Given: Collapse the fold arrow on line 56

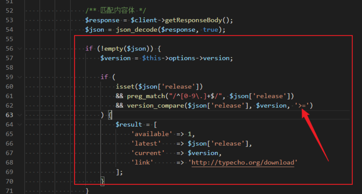Looking at the screenshot, I should [20, 49].
